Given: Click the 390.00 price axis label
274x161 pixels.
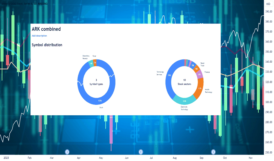Looking at the screenshot, I should tap(269, 11).
